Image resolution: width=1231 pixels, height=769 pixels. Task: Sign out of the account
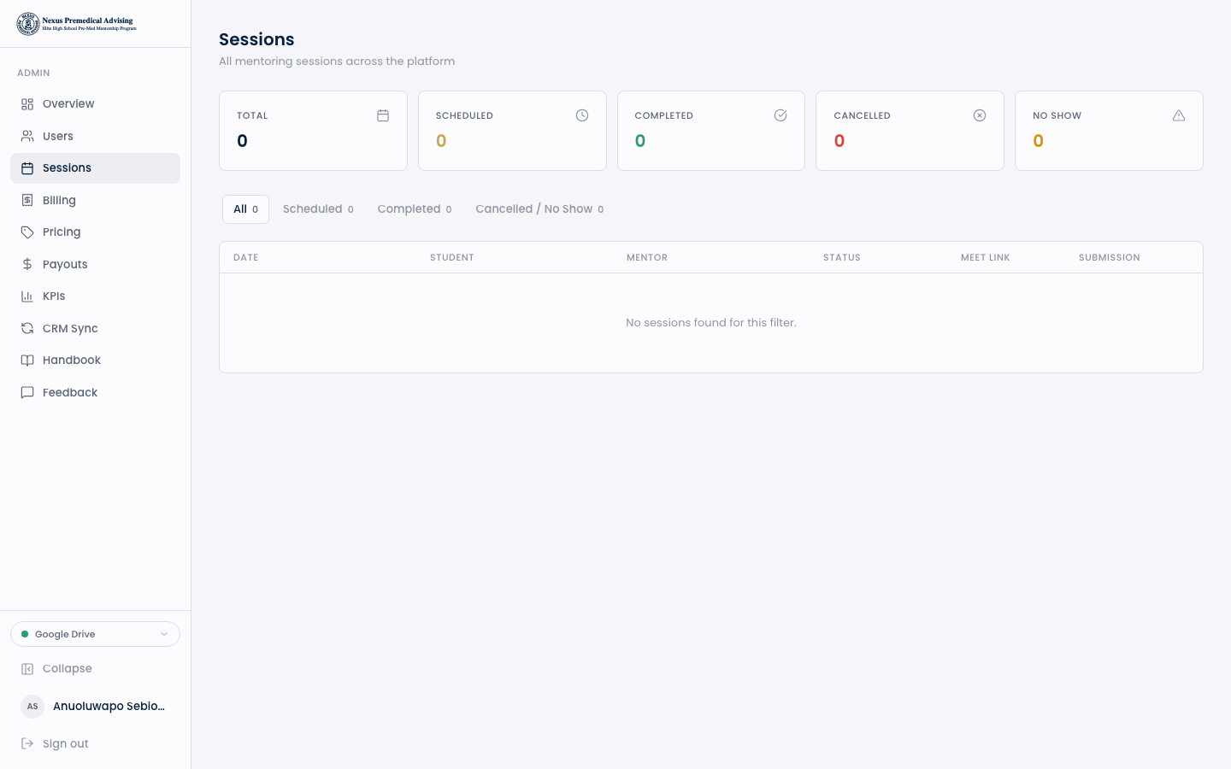click(x=65, y=743)
